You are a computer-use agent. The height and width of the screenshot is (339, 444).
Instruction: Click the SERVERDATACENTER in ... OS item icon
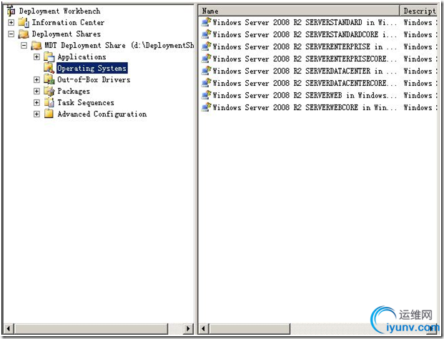[206, 71]
